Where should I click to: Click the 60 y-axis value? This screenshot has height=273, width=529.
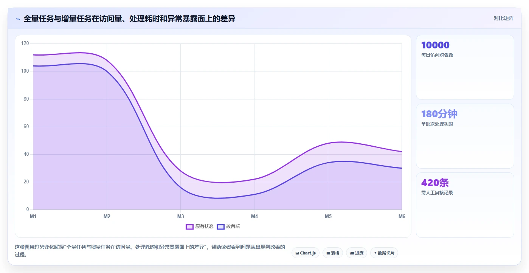click(x=26, y=127)
